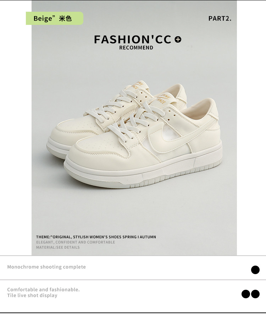Click the Tile live shot display text

(x=32, y=295)
